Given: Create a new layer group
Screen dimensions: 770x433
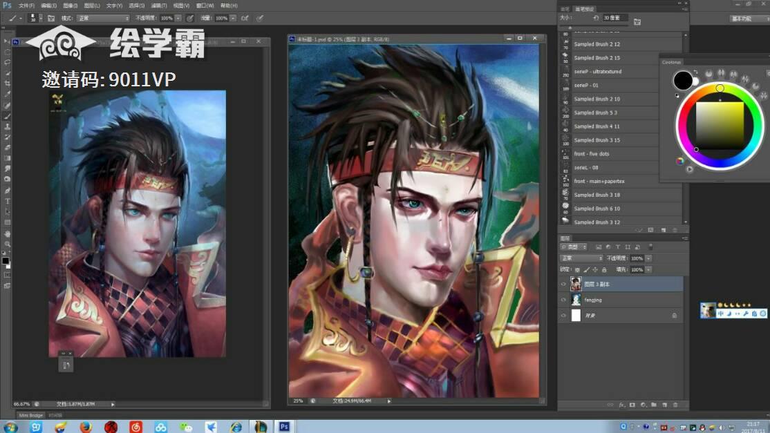Looking at the screenshot, I should [654, 405].
